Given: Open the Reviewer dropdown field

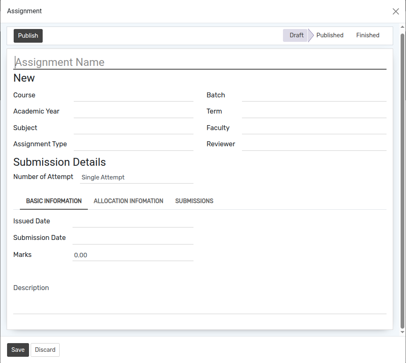Looking at the screenshot, I should [x=314, y=145].
